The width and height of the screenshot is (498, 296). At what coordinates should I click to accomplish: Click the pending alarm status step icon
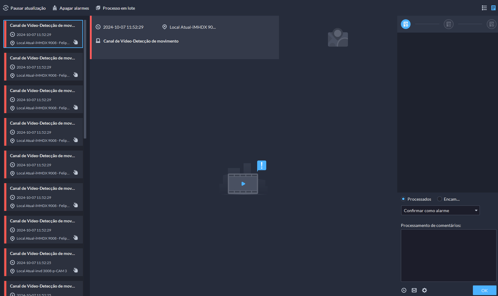[405, 24]
